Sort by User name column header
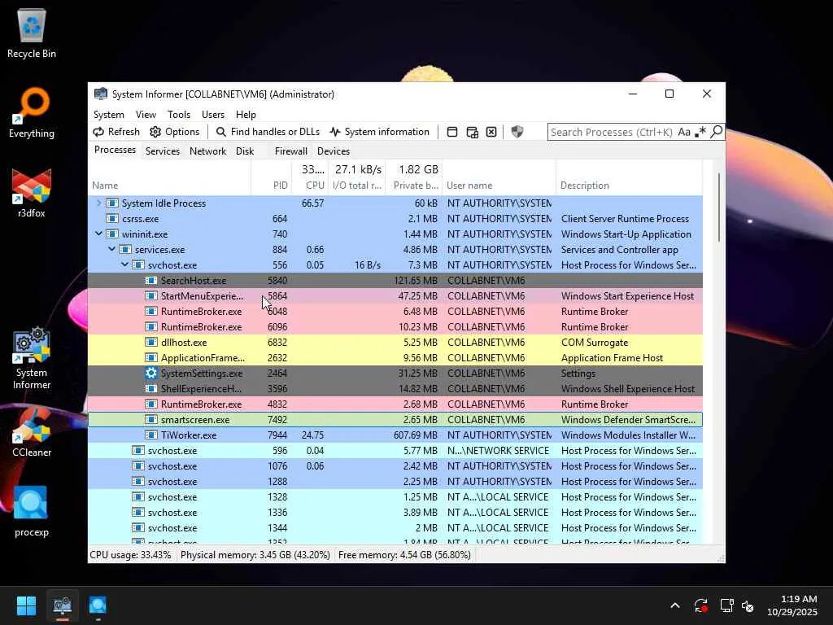Viewport: 833px width, 625px height. click(499, 177)
